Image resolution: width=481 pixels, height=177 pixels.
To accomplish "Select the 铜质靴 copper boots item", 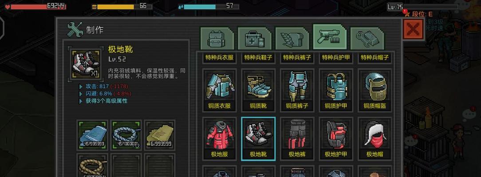I will tap(258, 90).
